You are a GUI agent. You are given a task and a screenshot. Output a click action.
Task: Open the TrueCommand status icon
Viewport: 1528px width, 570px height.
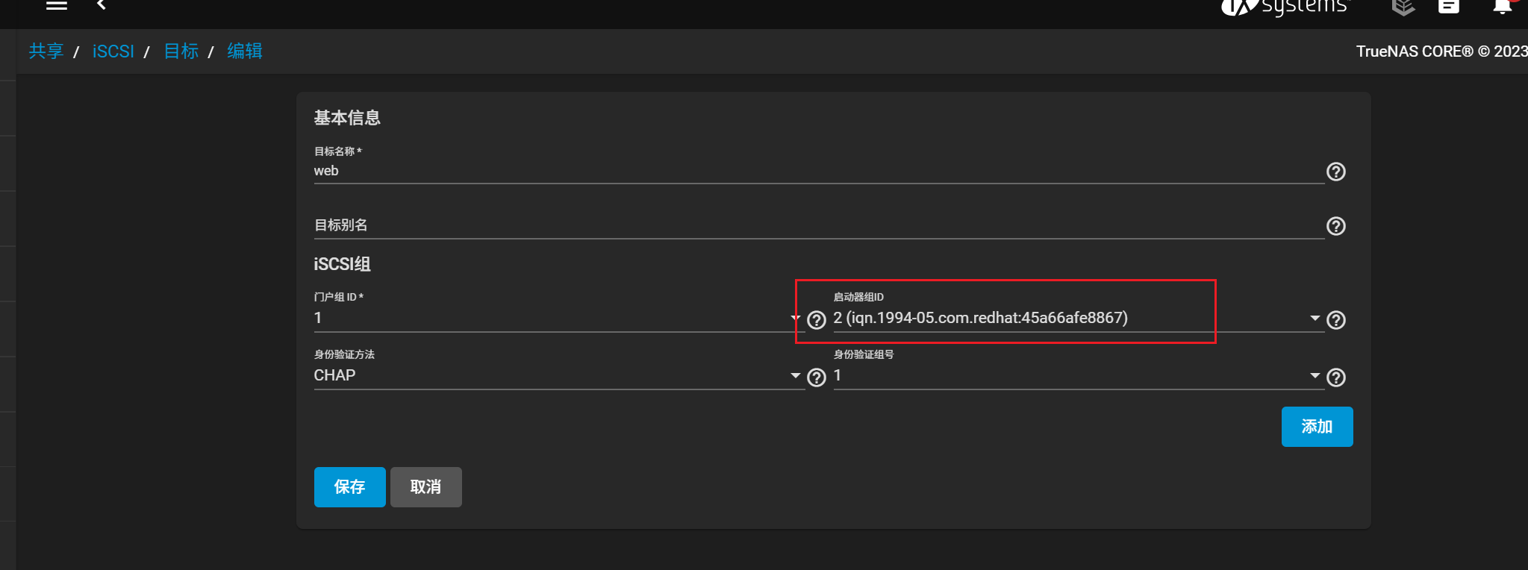[1403, 7]
